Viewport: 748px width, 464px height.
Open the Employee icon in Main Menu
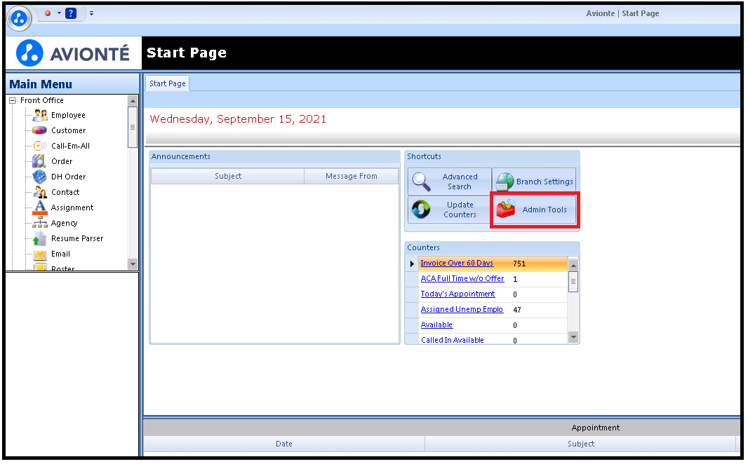[x=40, y=115]
